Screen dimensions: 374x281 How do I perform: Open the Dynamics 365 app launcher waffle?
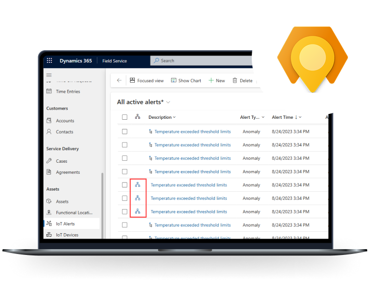[49, 61]
